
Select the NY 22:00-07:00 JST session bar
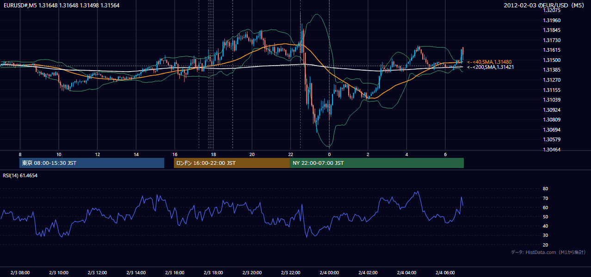coord(377,163)
